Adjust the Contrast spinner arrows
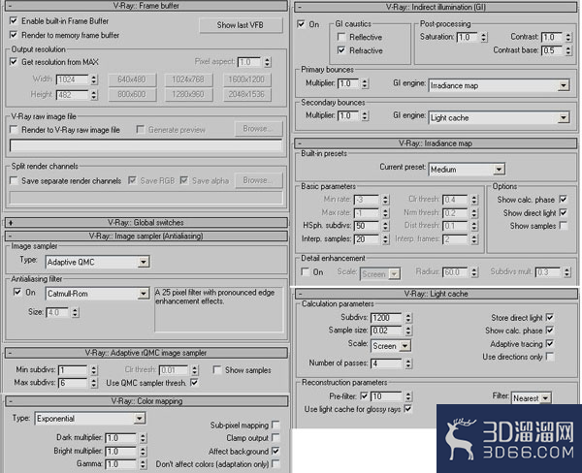 [568, 37]
